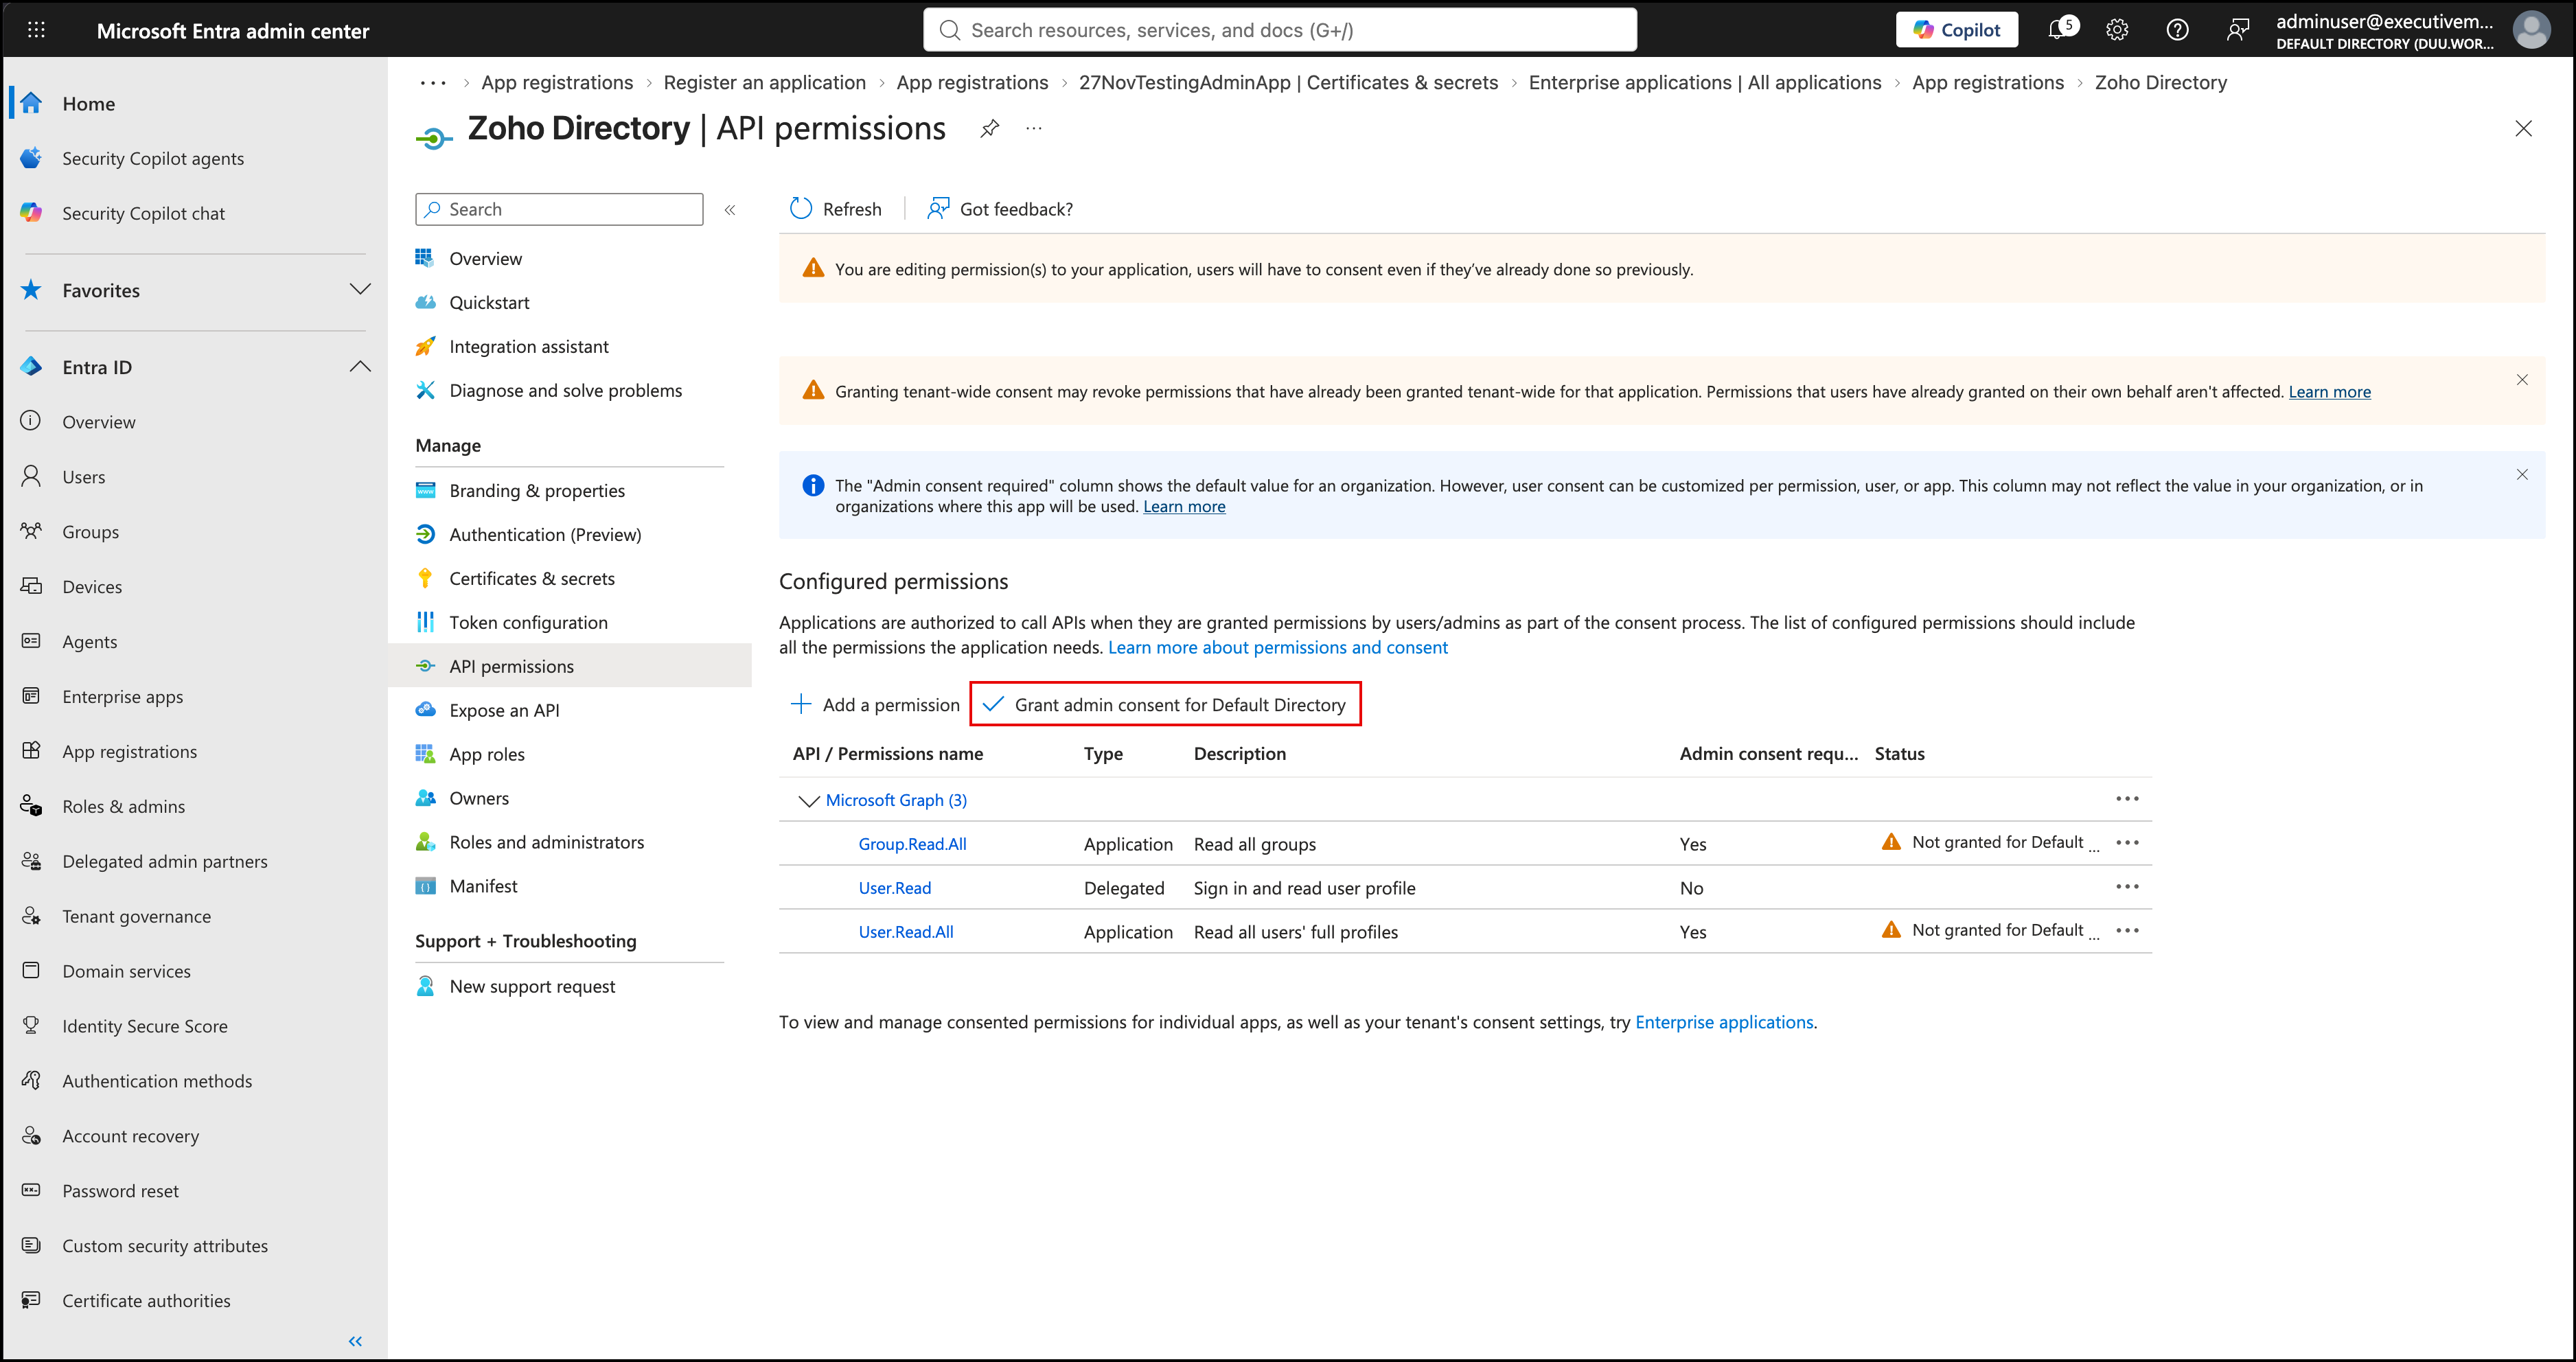Expand the Favorites section
The width and height of the screenshot is (2576, 1362).
(360, 290)
